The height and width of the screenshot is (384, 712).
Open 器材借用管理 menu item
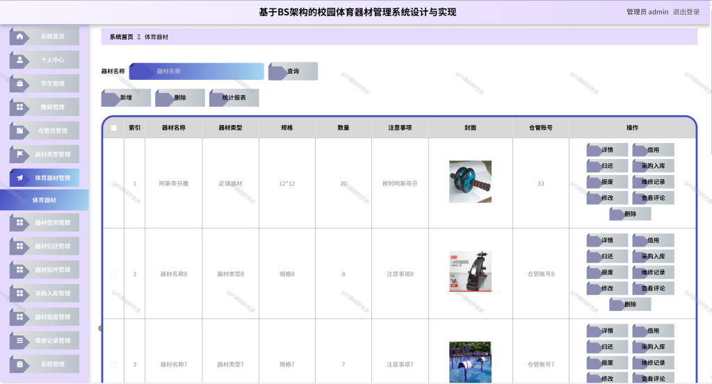[x=44, y=223]
